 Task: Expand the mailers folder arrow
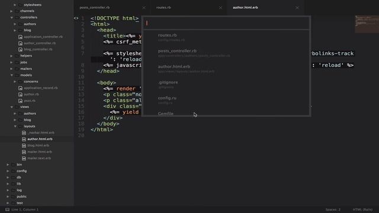11,69
